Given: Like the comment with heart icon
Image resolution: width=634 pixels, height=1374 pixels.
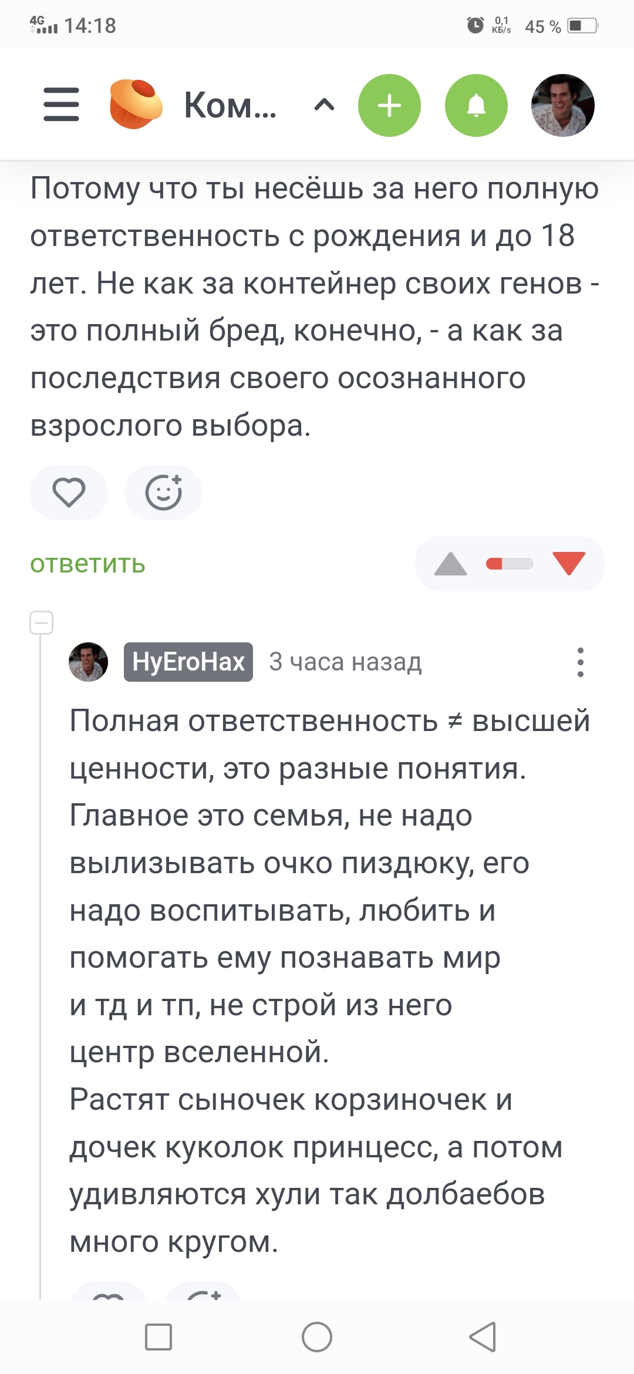Looking at the screenshot, I should point(69,492).
